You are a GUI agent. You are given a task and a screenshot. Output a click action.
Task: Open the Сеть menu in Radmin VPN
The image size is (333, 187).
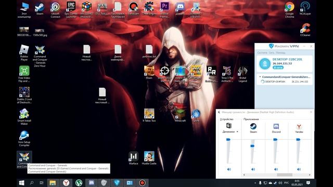[272, 52]
